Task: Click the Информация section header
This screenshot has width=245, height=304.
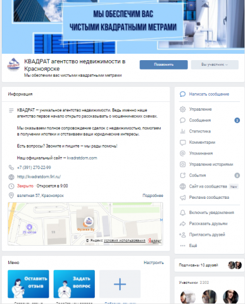Action: (20, 94)
